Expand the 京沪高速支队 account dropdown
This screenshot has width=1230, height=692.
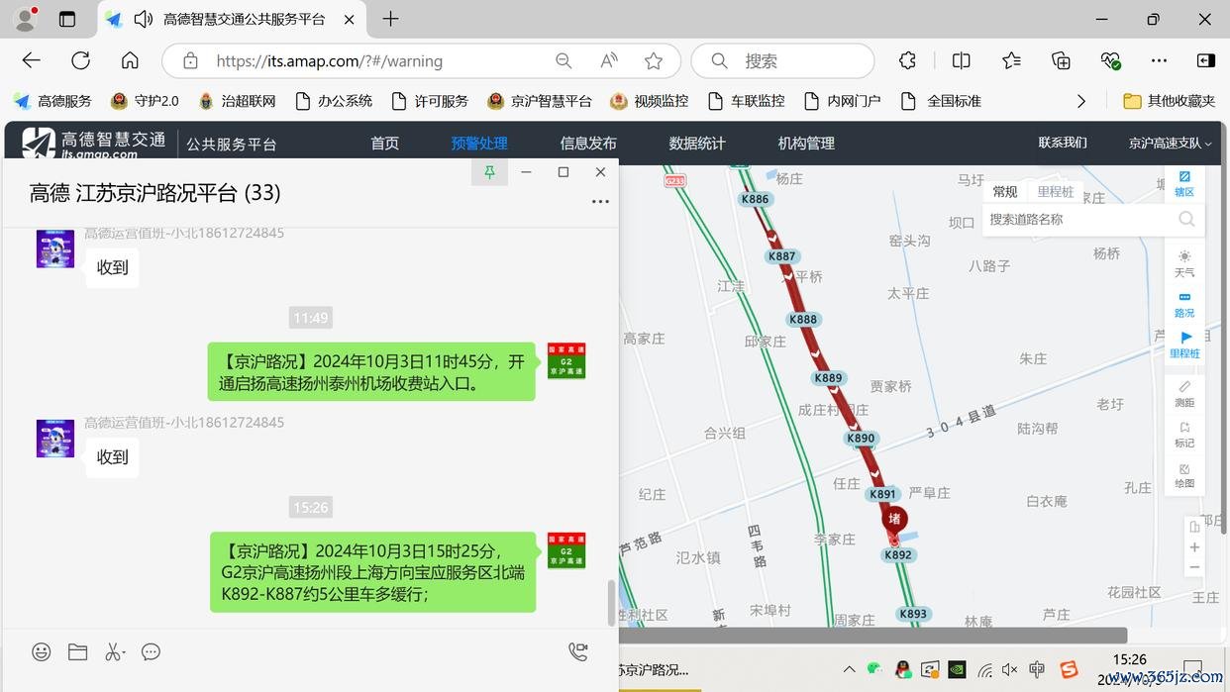pyautogui.click(x=1171, y=144)
